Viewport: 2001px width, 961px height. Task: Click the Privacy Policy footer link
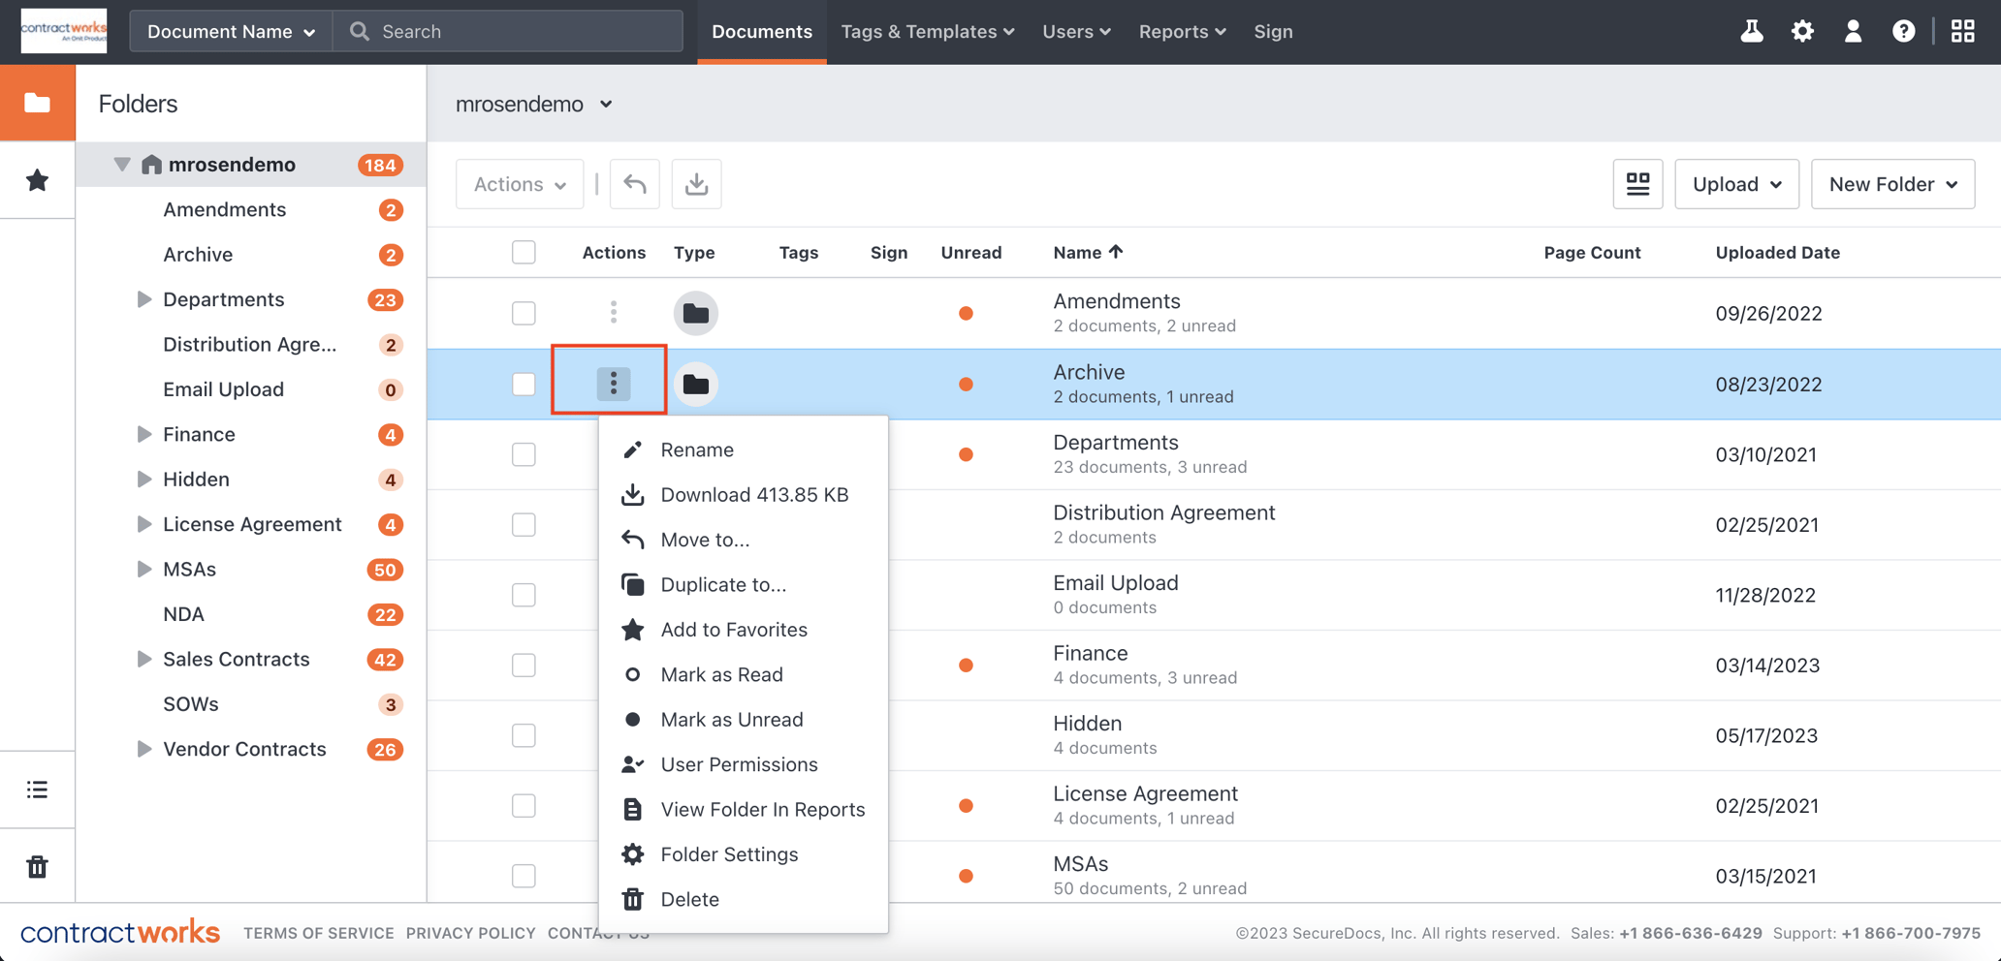click(470, 933)
